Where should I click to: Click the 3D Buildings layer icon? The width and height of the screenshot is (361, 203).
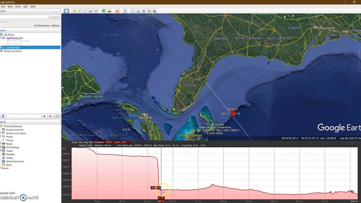(x=4, y=147)
